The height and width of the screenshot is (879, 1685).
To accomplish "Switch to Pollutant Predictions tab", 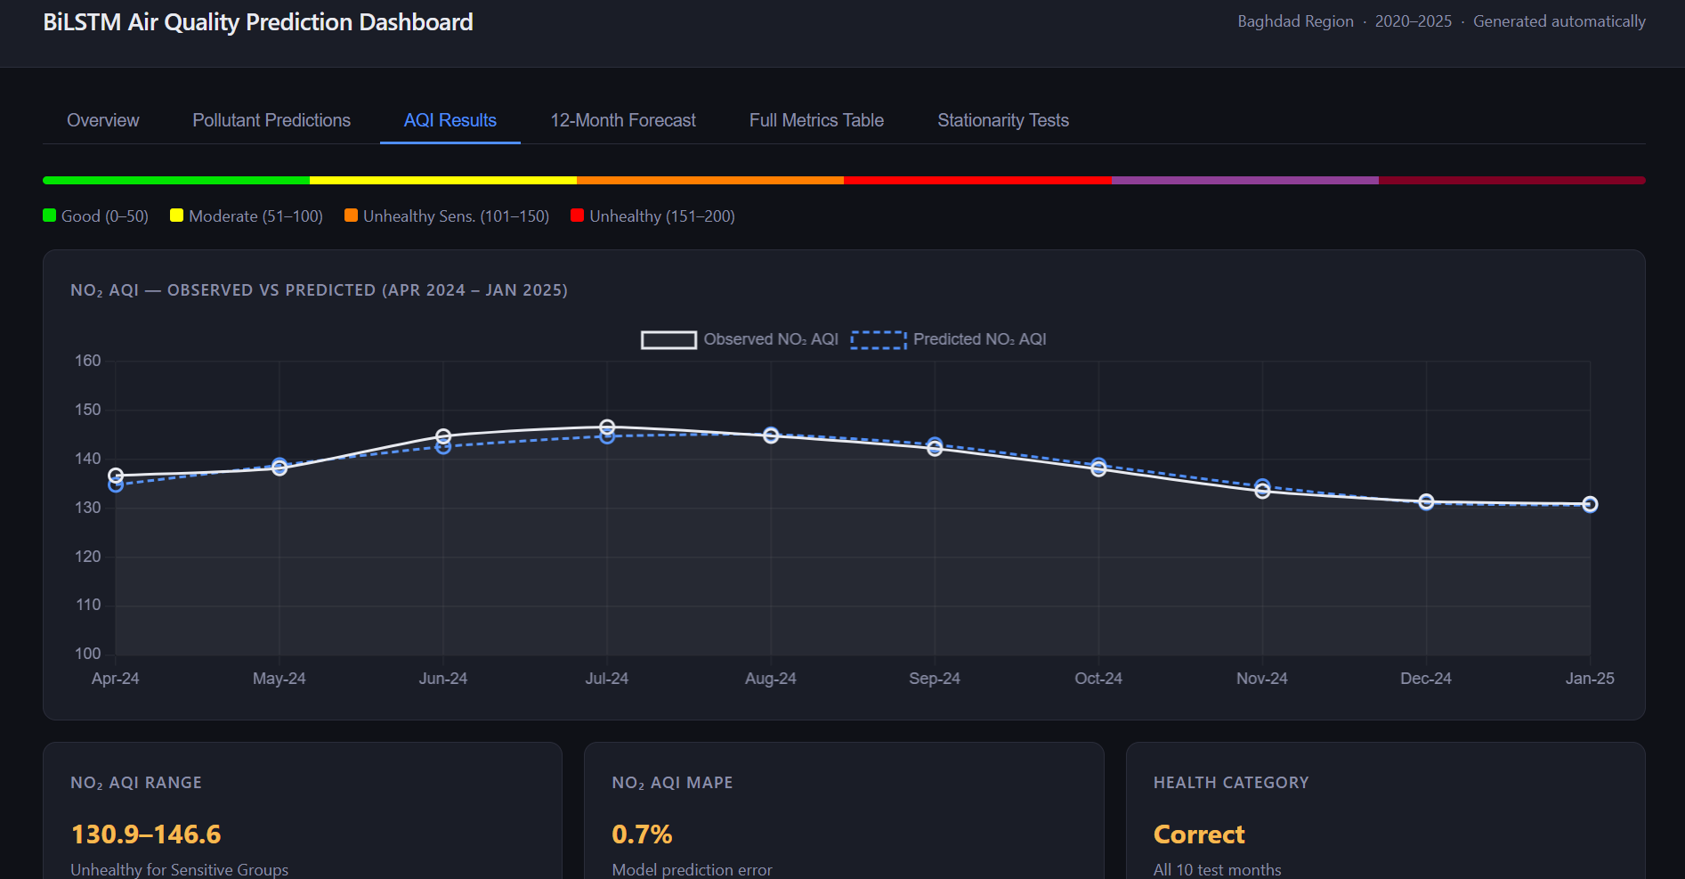I will pyautogui.click(x=271, y=120).
